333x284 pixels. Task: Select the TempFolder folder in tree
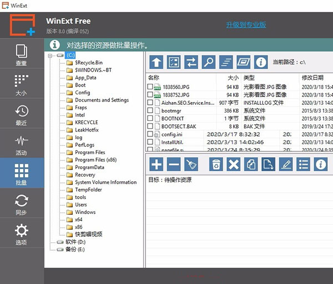pyautogui.click(x=88, y=190)
